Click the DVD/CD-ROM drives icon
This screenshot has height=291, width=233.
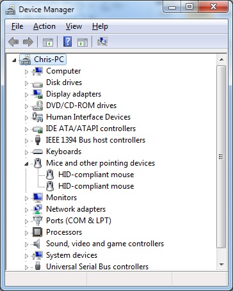pyautogui.click(x=38, y=106)
